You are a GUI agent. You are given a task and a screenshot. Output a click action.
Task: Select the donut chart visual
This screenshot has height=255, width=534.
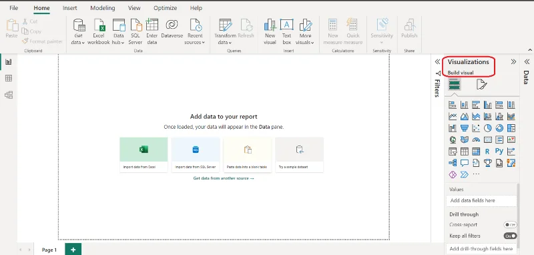(499, 128)
